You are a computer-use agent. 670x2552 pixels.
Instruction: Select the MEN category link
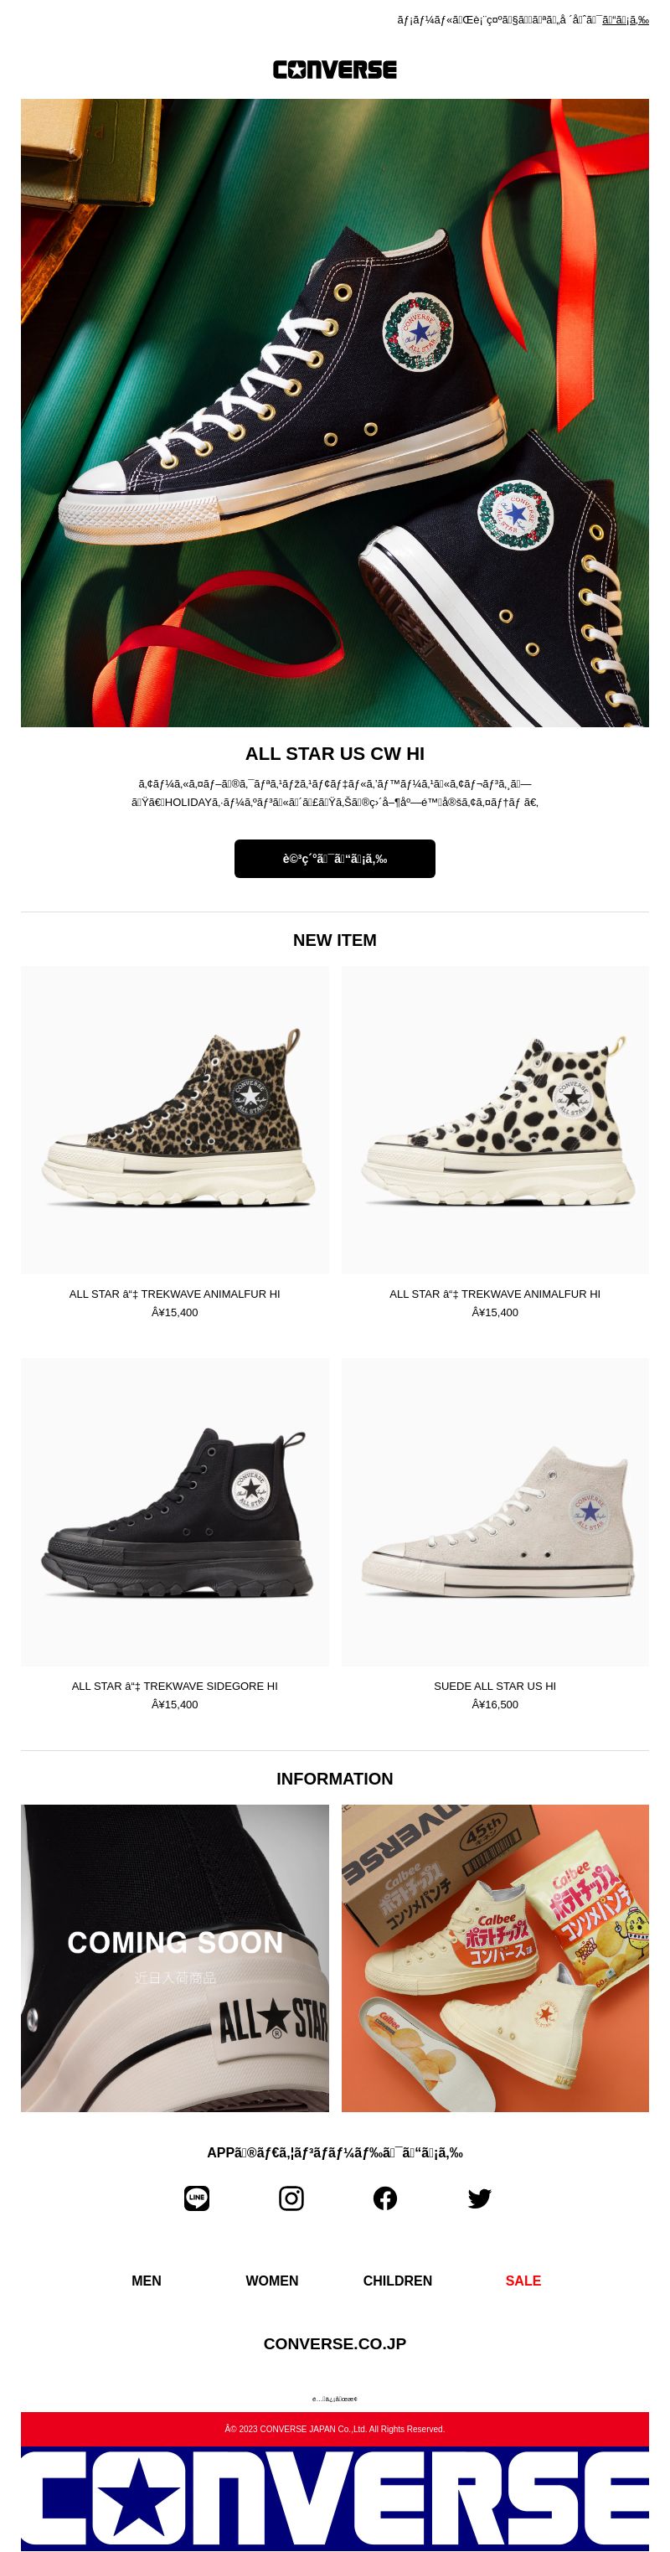pyautogui.click(x=147, y=2281)
